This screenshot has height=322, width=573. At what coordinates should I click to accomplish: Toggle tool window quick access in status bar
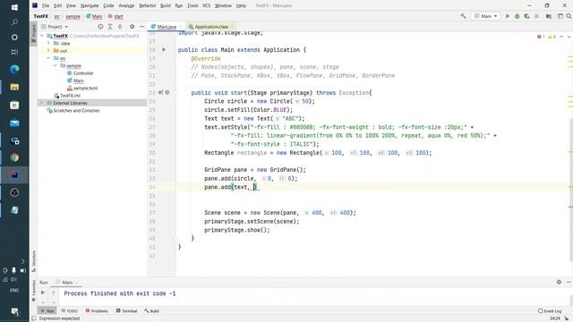(34, 318)
